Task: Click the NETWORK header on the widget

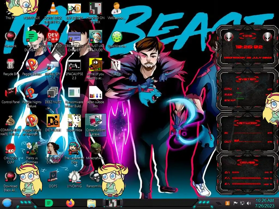Action: [x=247, y=123]
